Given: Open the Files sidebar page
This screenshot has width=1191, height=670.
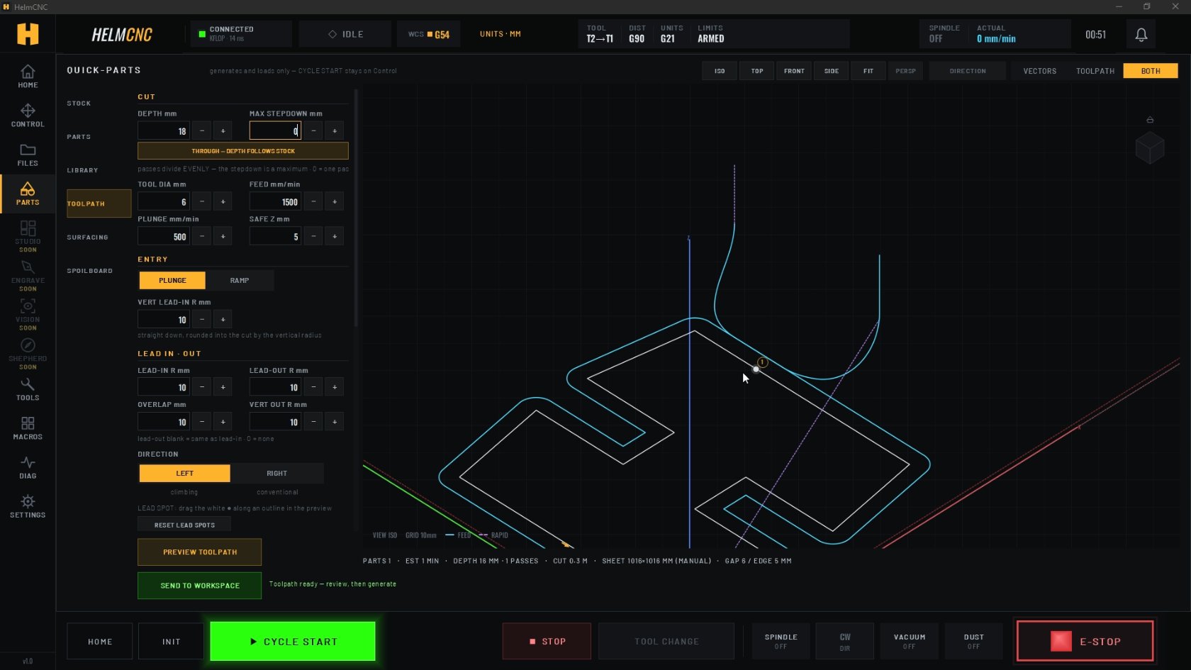Looking at the screenshot, I should pyautogui.click(x=28, y=155).
